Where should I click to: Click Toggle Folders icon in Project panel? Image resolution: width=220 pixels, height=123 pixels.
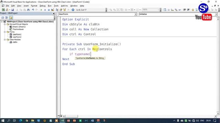point(11,17)
